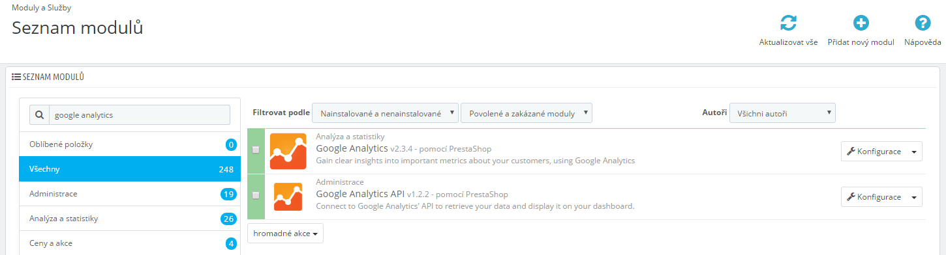This screenshot has width=946, height=255.
Task: Check the Google Analytics API checkbox
Action: pos(256,195)
